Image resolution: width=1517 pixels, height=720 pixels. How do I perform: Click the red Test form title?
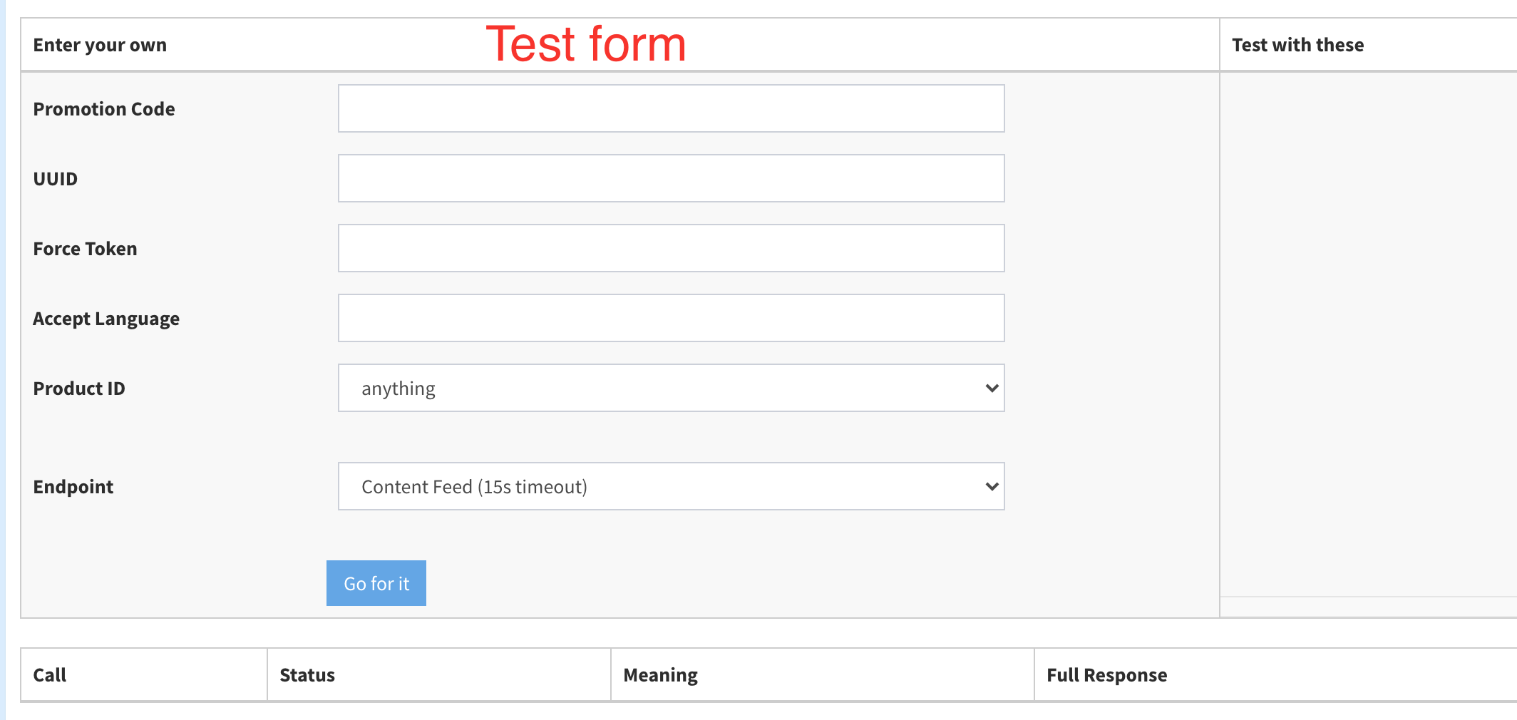coord(585,44)
